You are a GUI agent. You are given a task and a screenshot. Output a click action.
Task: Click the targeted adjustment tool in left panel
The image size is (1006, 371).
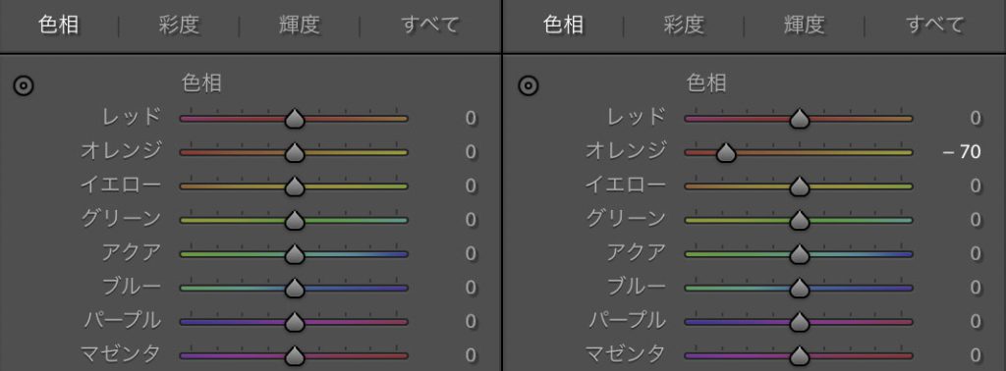point(24,85)
